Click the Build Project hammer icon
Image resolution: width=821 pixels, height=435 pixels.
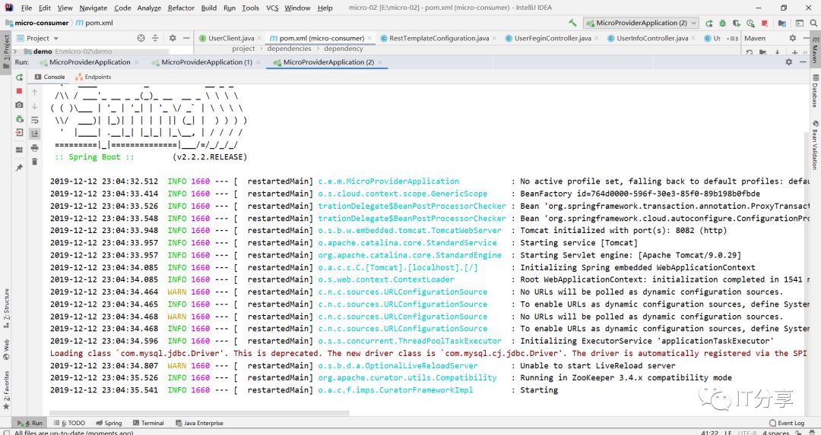tap(573, 23)
